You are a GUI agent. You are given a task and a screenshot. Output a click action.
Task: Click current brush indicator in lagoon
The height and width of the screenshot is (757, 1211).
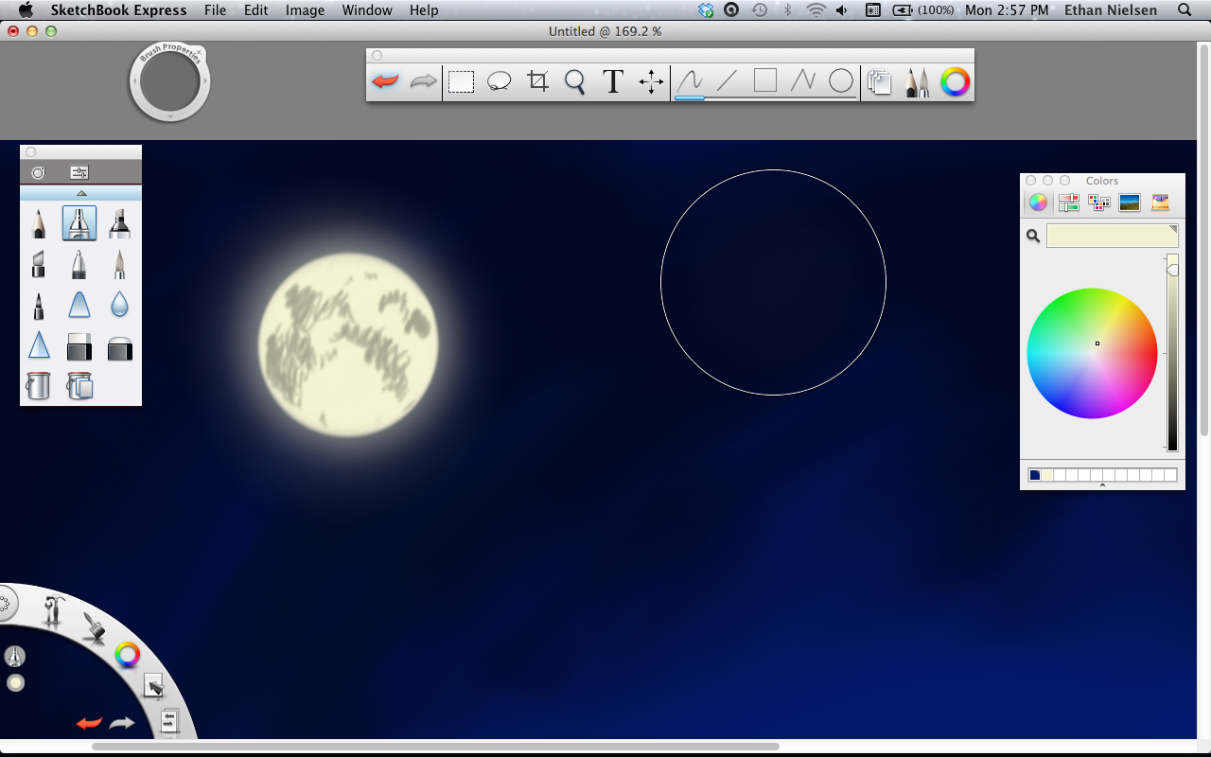pos(15,656)
